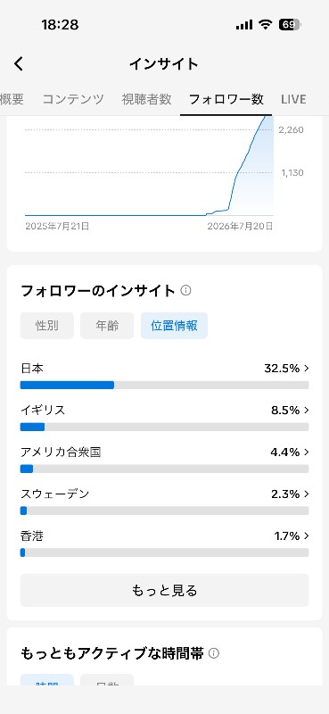Tap the 日本 percentage progress bar
The width and height of the screenshot is (329, 714).
pos(164,386)
